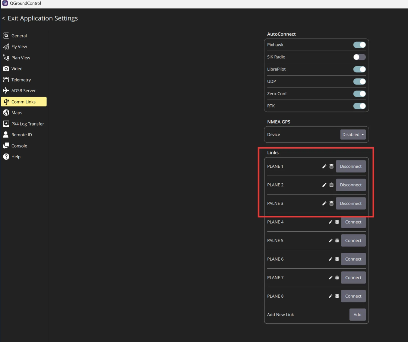This screenshot has width=408, height=342.
Task: Connect the PLANE 4 link
Action: 353,222
